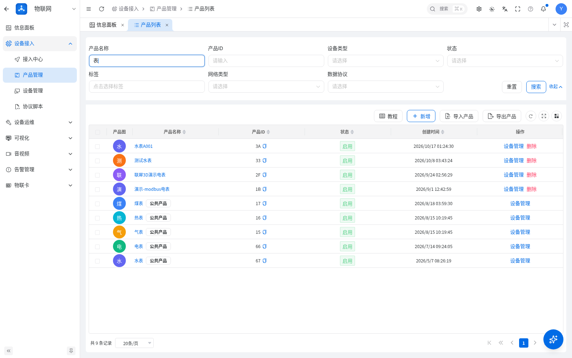Pin the sidebar with pin icon
This screenshot has width=572, height=358.
pyautogui.click(x=71, y=351)
